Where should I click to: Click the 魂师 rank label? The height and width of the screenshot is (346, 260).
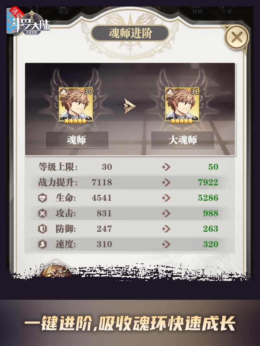coord(76,140)
